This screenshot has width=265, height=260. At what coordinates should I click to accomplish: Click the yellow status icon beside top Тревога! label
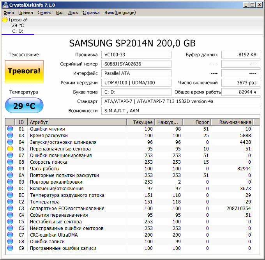coord(5,20)
